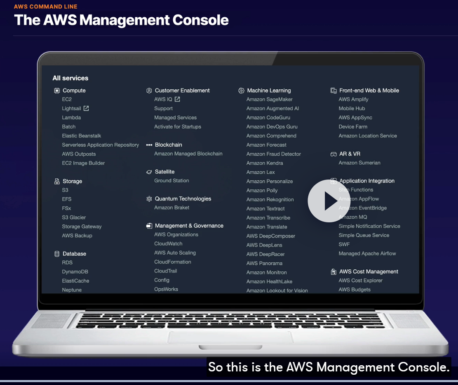This screenshot has width=458, height=385.
Task: Select the Quantum Technologies heading
Action: tap(183, 199)
